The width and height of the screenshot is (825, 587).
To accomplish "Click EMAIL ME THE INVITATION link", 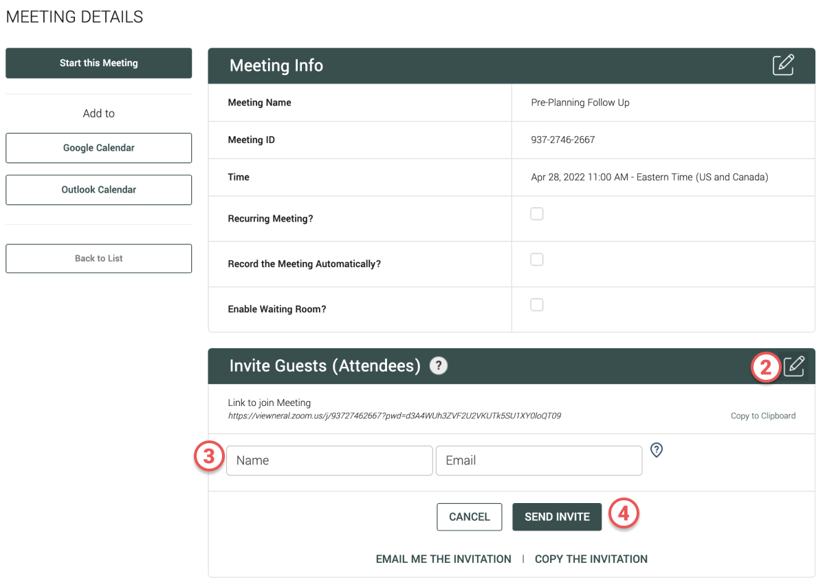I will 443,559.
